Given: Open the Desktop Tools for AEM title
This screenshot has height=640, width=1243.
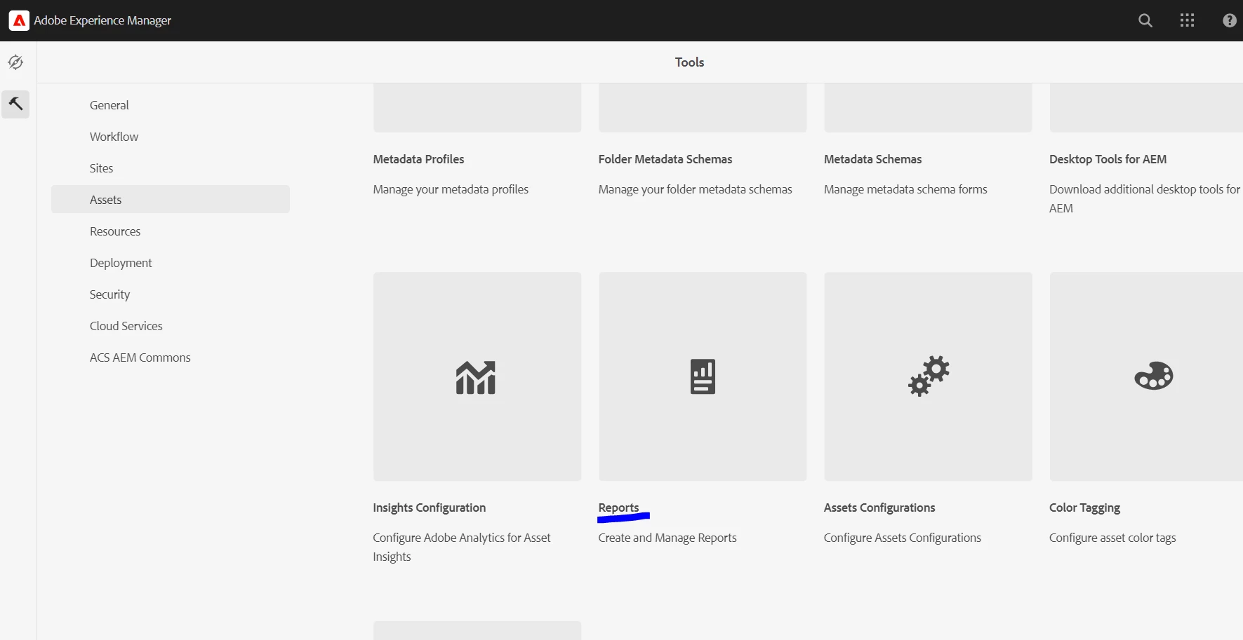Looking at the screenshot, I should coord(1108,159).
